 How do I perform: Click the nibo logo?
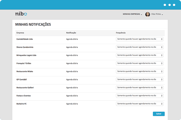click(21, 14)
